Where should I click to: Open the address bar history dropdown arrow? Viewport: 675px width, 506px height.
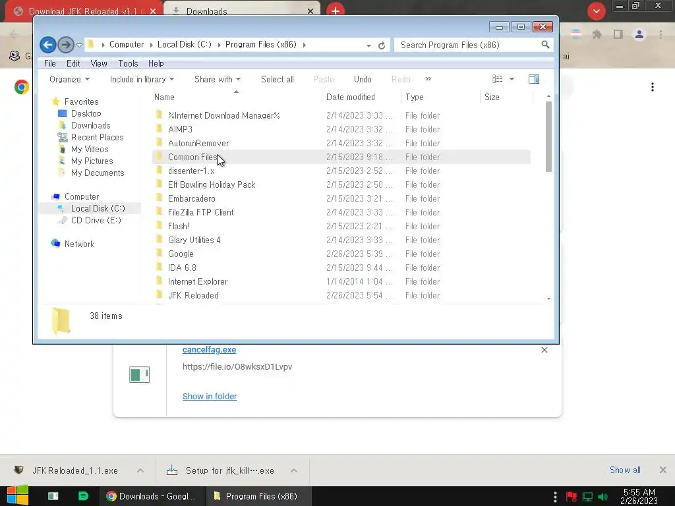click(x=368, y=45)
